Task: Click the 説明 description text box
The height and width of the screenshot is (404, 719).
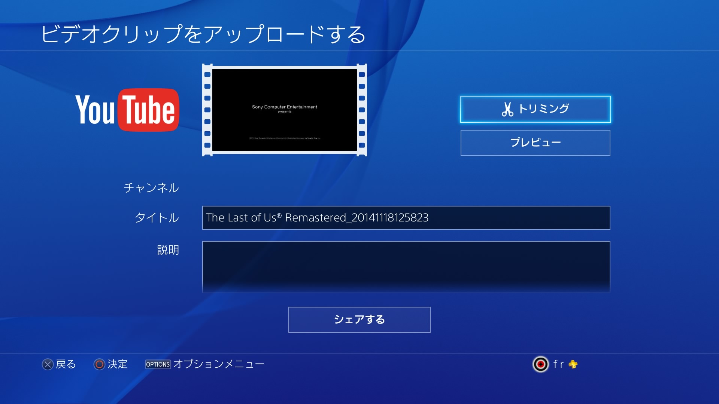Action: pos(406,267)
